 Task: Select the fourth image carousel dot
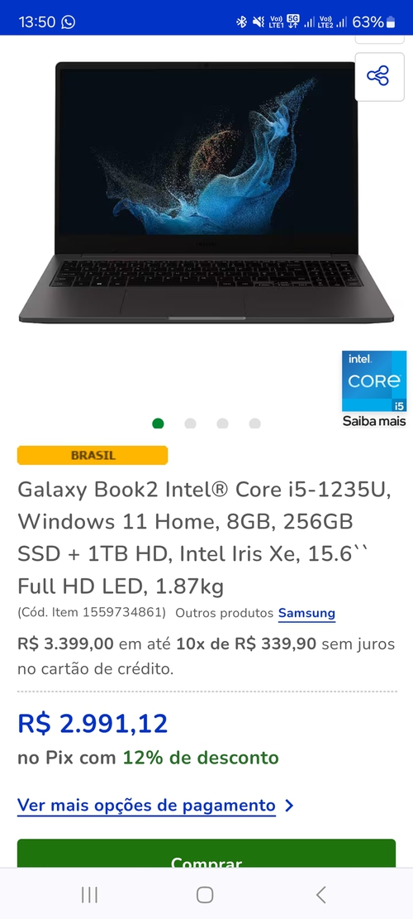(x=254, y=424)
